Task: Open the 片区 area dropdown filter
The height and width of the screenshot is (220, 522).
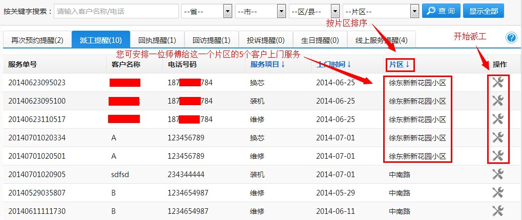Action: 381,11
